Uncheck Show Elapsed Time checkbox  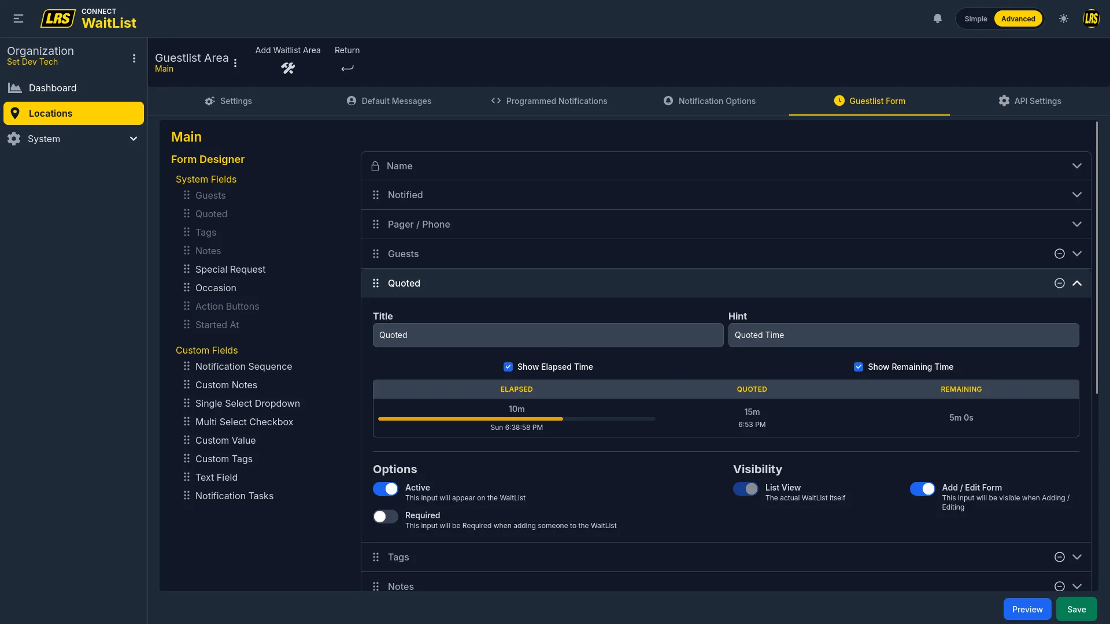click(508, 367)
